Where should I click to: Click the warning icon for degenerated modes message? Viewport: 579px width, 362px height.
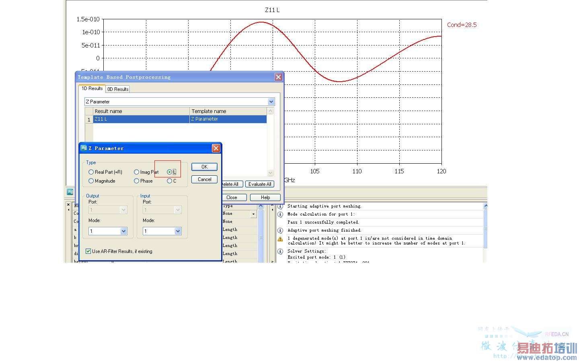[x=280, y=239]
